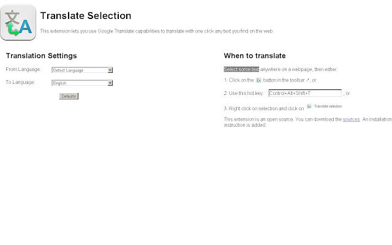
Task: Click the small translate icon in step 1
Action: click(x=258, y=80)
